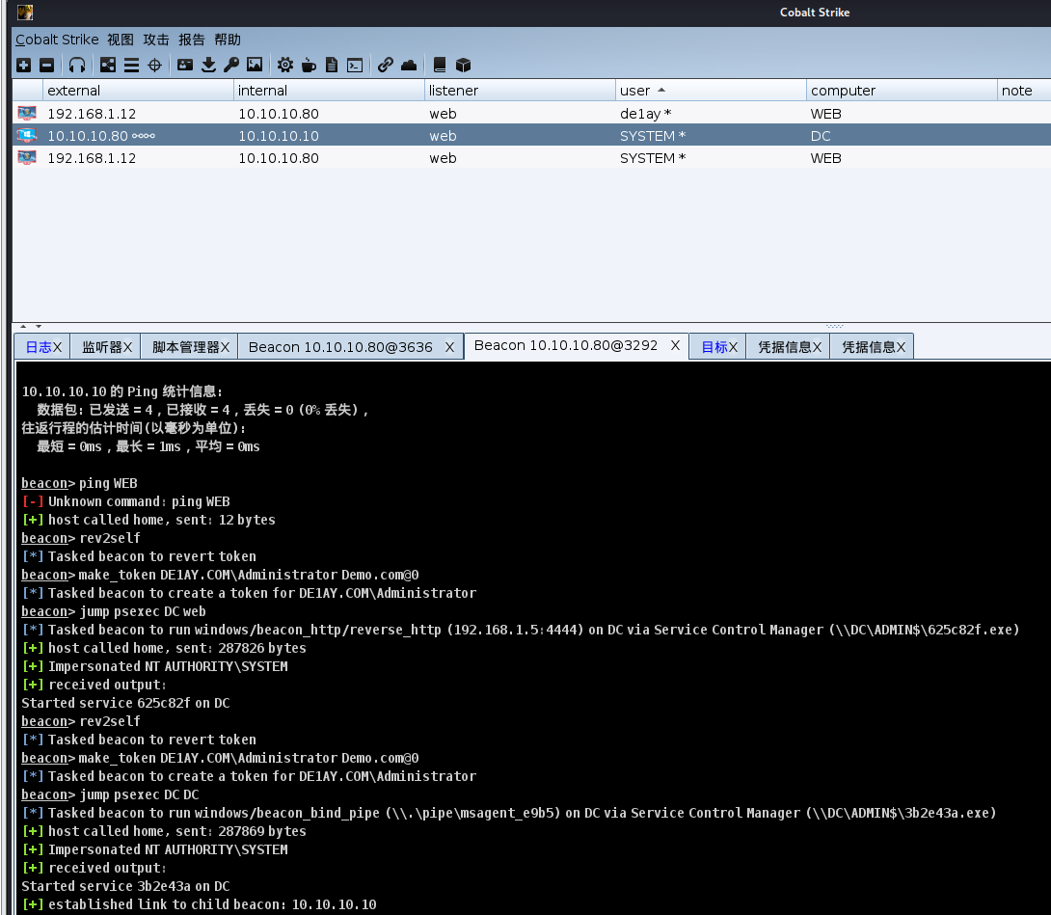Screen dimensions: 1051x915
Task: Click the Cobalt Strike title bar app icon
Action: pos(25,13)
